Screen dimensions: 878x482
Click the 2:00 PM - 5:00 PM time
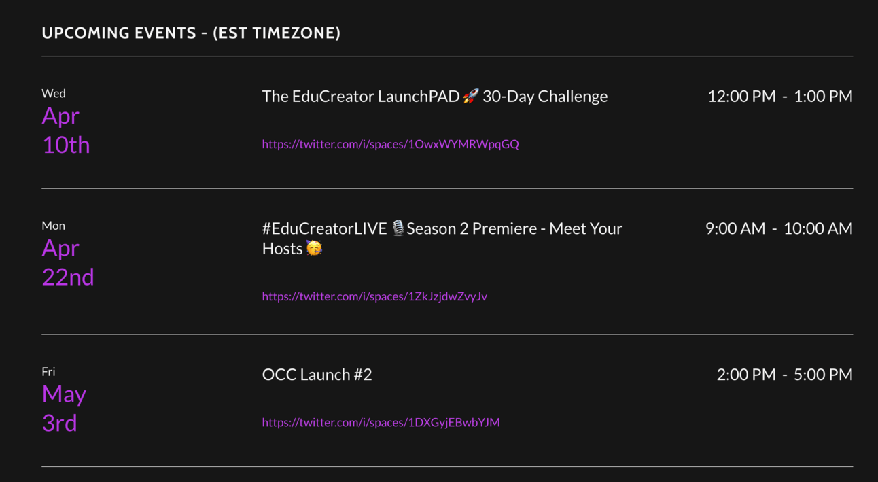click(x=785, y=375)
